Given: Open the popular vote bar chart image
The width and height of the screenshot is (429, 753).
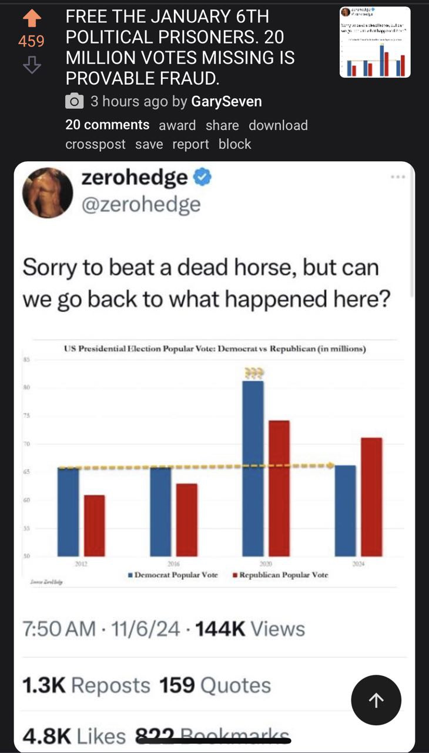Looking at the screenshot, I should click(214, 463).
